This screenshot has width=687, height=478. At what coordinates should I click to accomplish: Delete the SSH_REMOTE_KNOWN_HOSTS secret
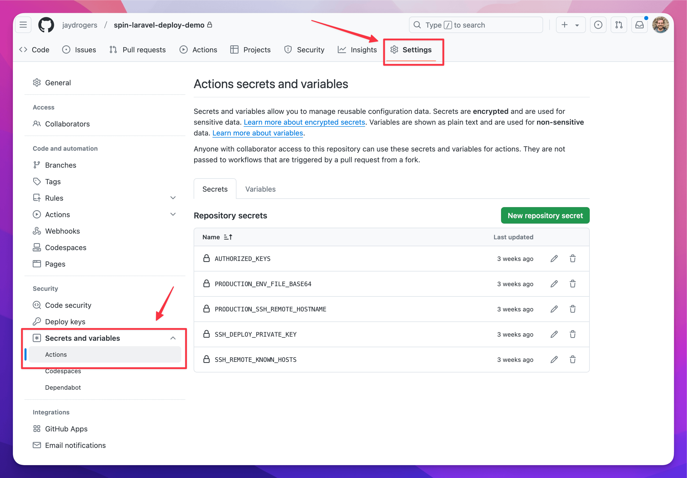[x=573, y=360]
